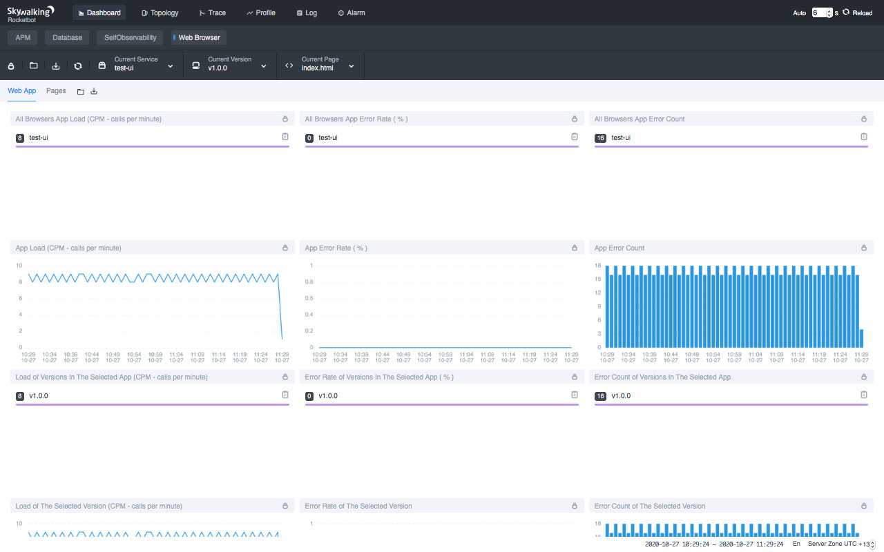
Task: Toggle the lock on All Browsers App Load panel
Action: [285, 118]
